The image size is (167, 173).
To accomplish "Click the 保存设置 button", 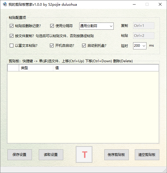I will point(20,155).
